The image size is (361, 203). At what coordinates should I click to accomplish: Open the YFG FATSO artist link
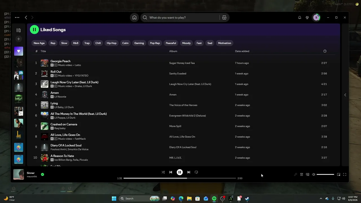82,76
